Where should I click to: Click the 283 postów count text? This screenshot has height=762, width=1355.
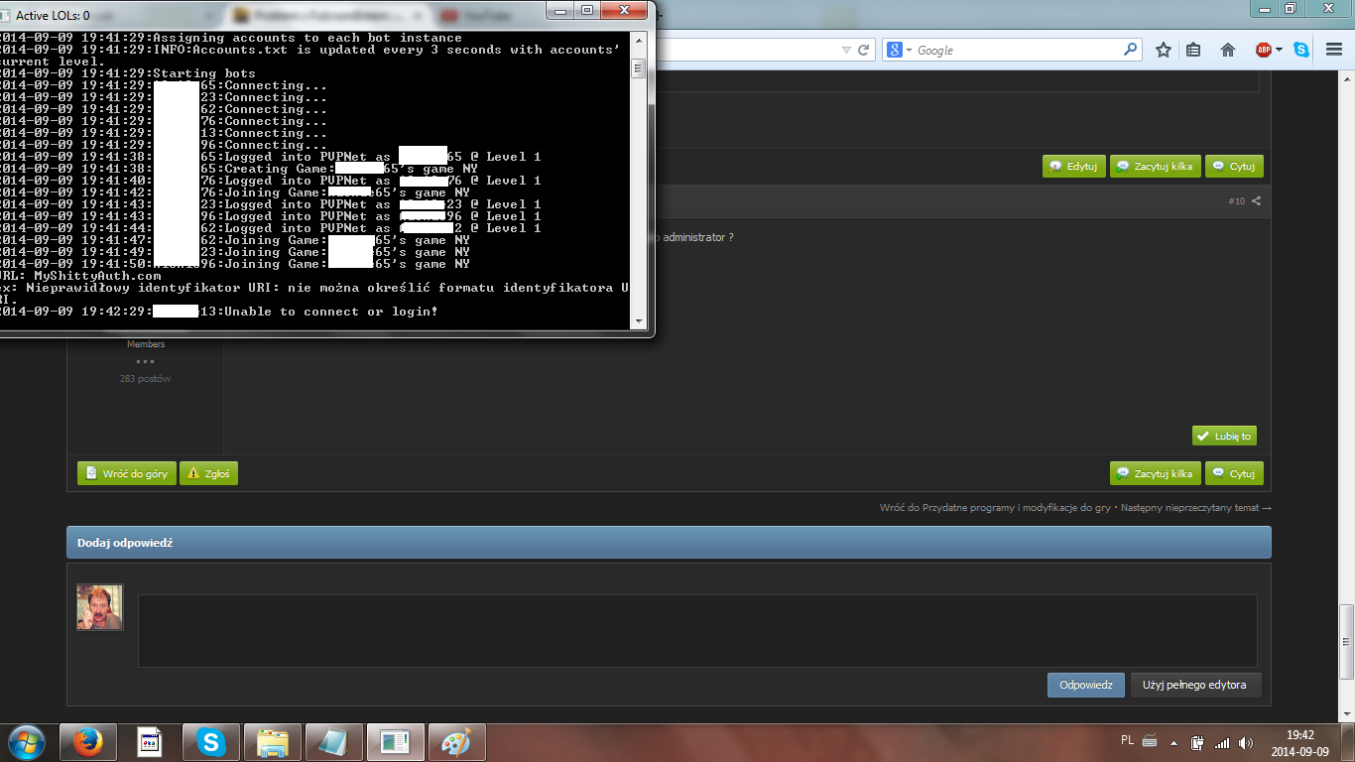click(146, 379)
